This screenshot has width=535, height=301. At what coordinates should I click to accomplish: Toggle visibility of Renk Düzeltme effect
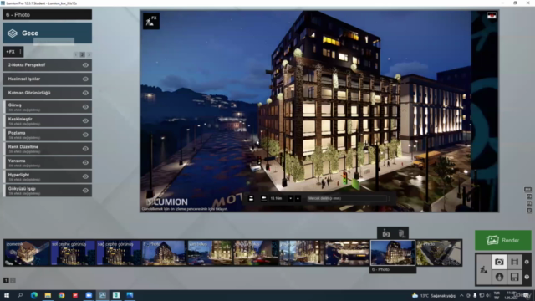click(x=85, y=149)
